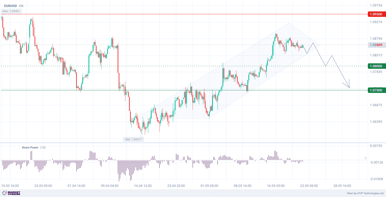Click the current price tag 1.08609
This screenshot has width=386, height=197.
(377, 45)
